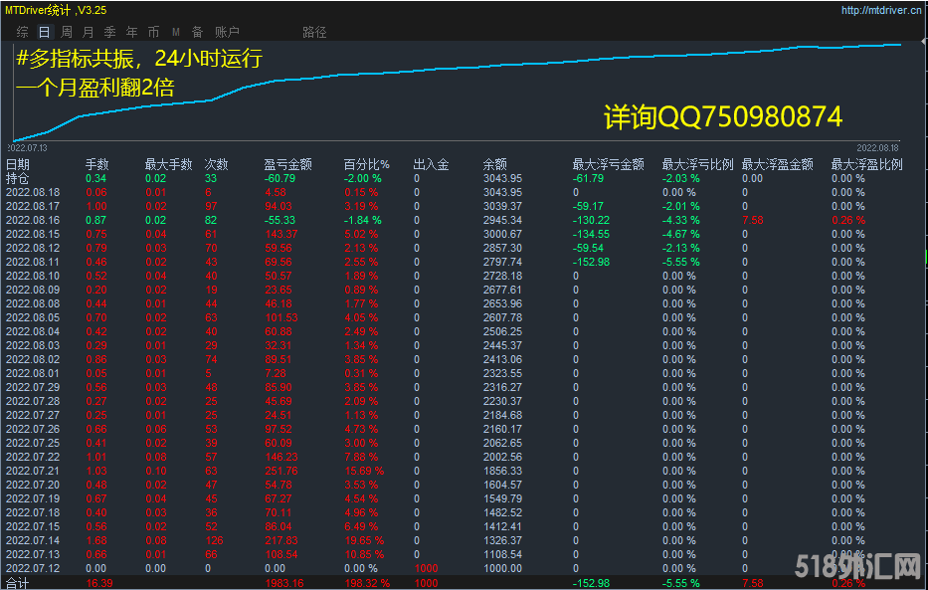Select the 持仓 row
The height and width of the screenshot is (590, 928).
point(18,178)
